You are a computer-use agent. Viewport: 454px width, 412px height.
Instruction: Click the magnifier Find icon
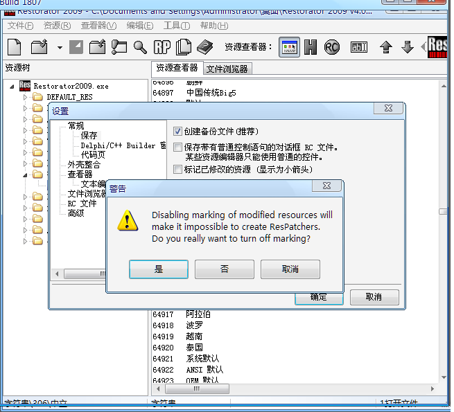tap(140, 47)
